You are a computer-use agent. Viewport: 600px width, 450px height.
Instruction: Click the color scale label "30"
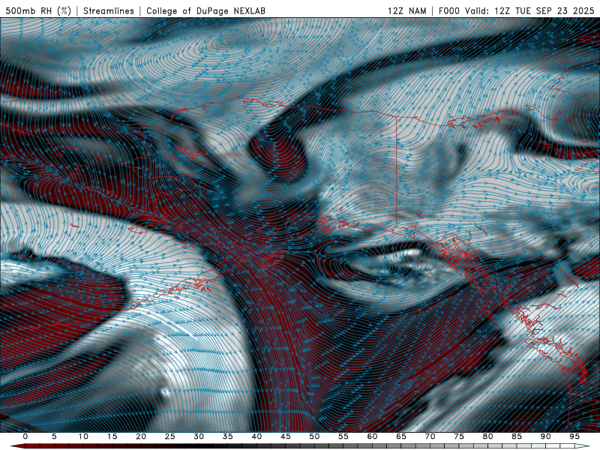(199, 436)
